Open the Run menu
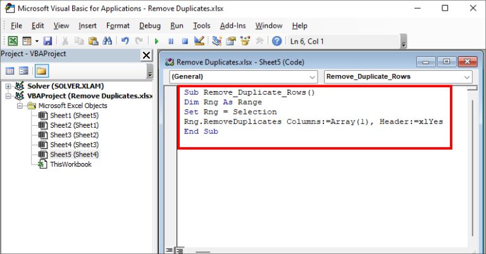 177,26
